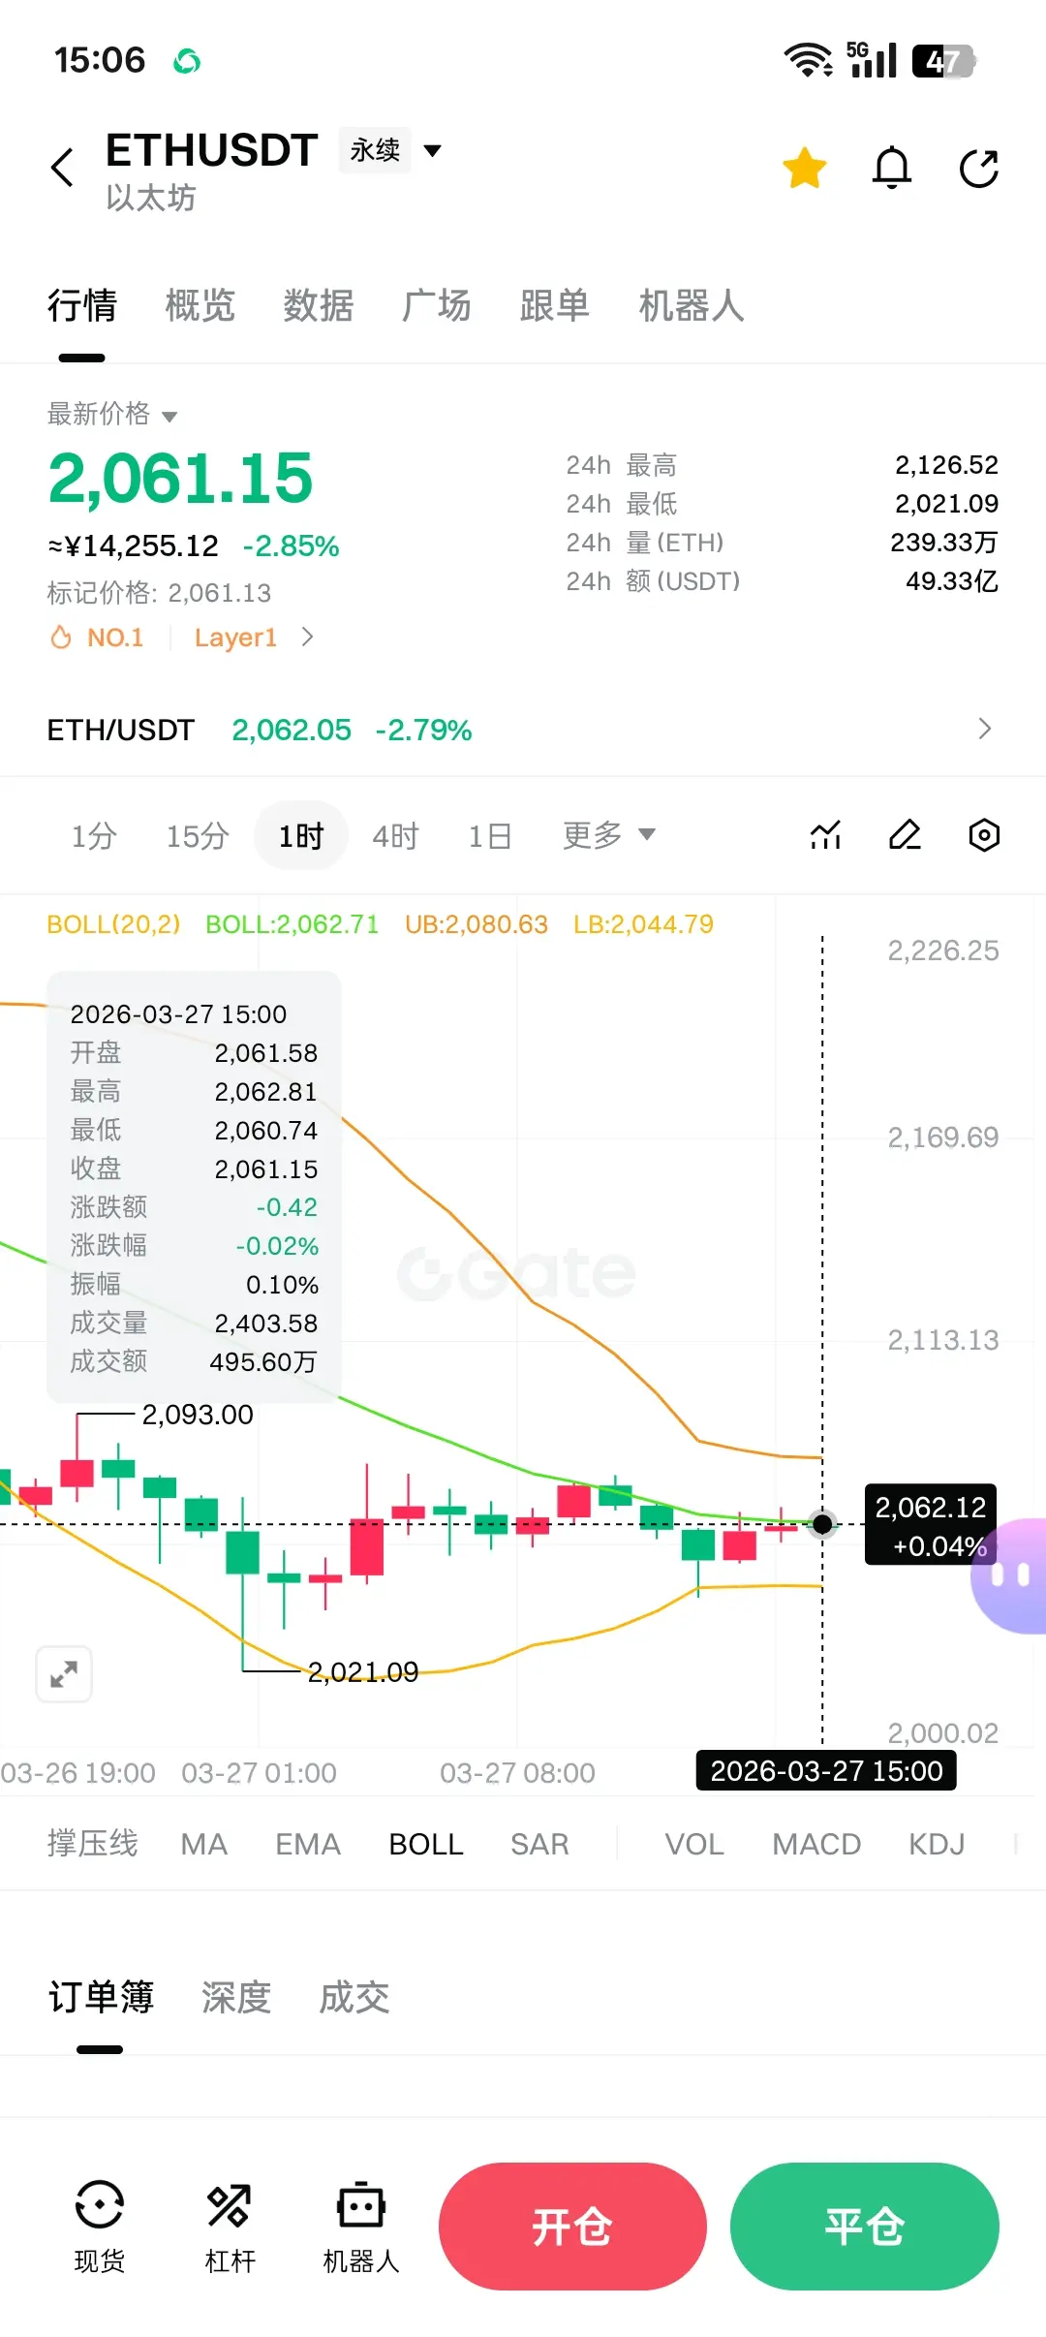Open chart indicators icon

[825, 834]
